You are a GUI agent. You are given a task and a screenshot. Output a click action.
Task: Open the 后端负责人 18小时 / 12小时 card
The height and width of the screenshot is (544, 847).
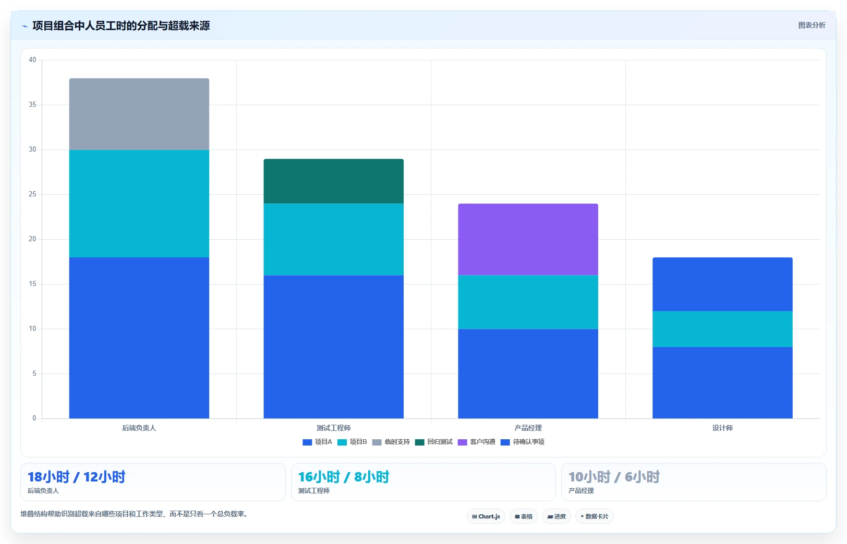153,482
